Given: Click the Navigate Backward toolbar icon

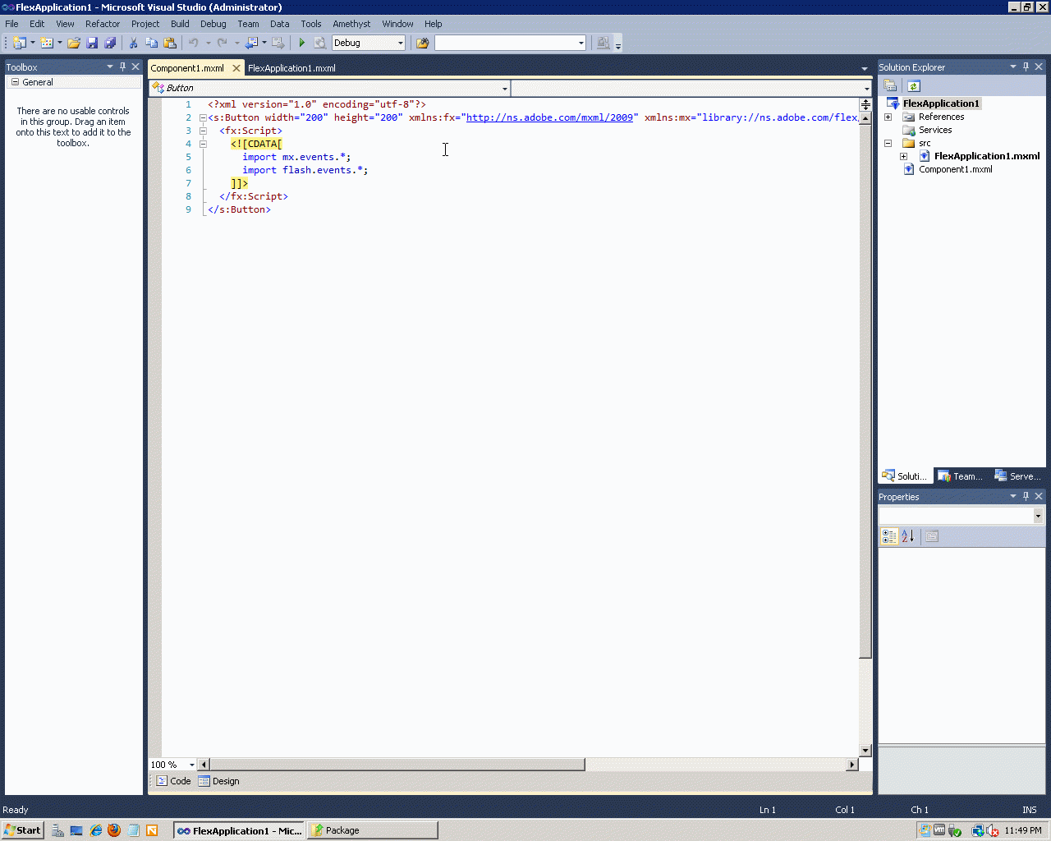Looking at the screenshot, I should 251,43.
